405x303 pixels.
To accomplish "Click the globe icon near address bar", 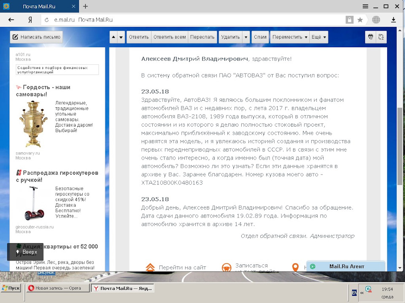I will (376, 20).
